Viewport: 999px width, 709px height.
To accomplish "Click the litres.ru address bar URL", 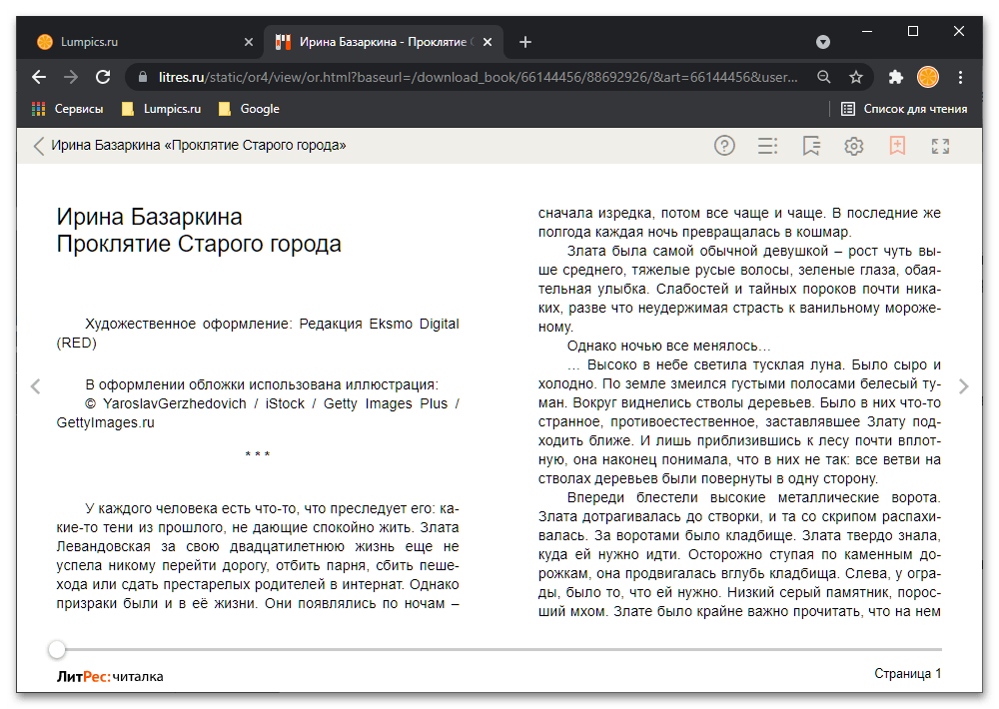I will [x=478, y=77].
